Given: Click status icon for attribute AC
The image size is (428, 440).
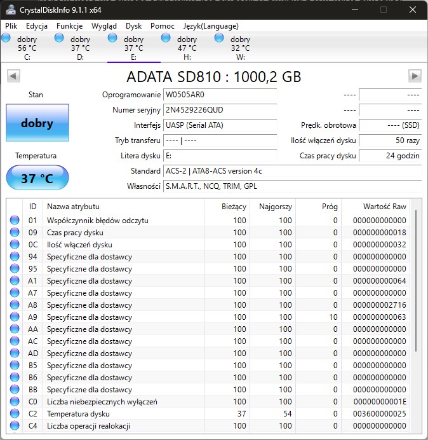Looking at the screenshot, I should point(15,341).
